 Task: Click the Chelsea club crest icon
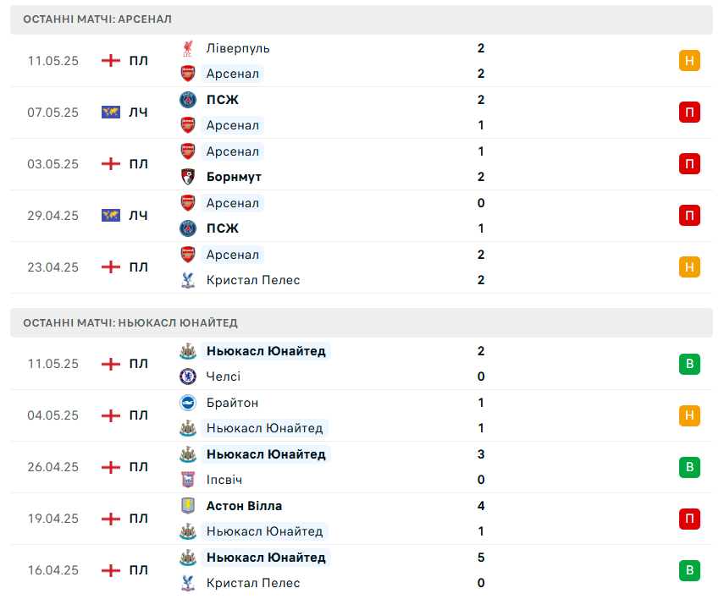[187, 376]
